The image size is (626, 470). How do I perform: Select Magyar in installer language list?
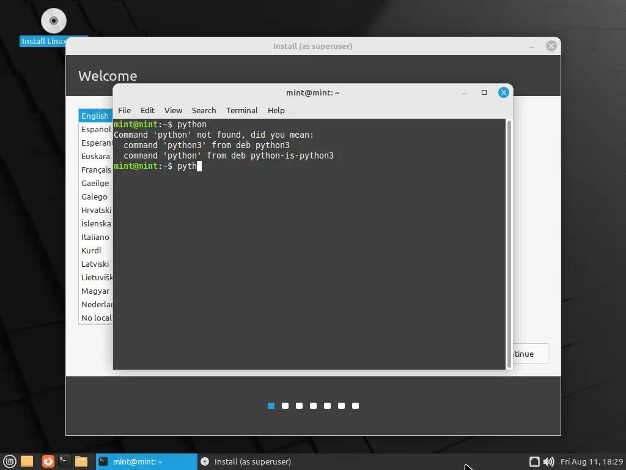point(95,291)
